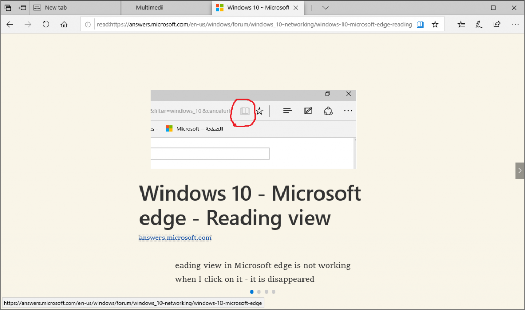Go back to the previous page
Screen dimensions: 525x310
click(x=10, y=24)
